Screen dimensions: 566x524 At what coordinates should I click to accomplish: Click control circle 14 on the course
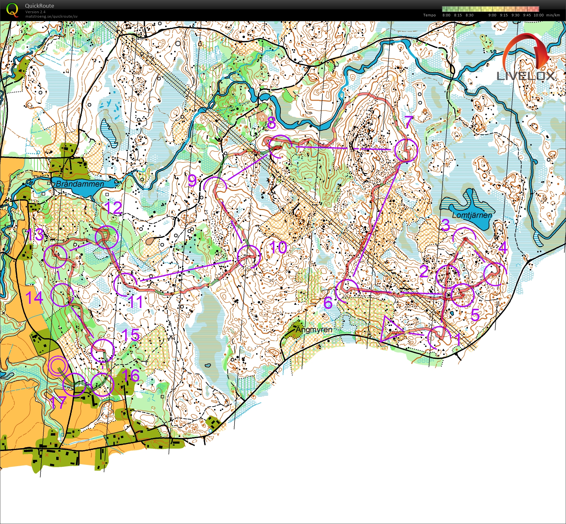[x=62, y=295]
